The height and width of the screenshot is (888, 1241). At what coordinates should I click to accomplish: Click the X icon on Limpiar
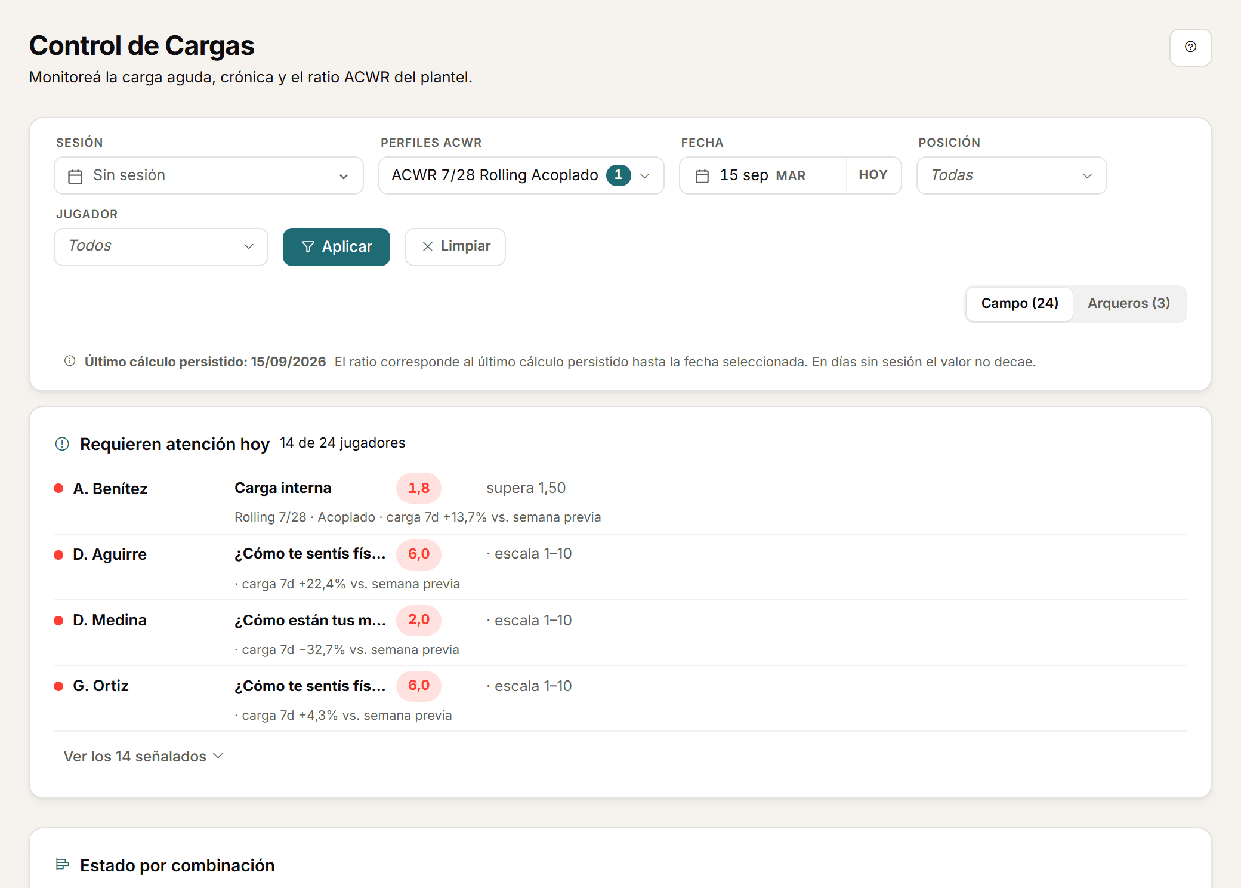(x=427, y=246)
